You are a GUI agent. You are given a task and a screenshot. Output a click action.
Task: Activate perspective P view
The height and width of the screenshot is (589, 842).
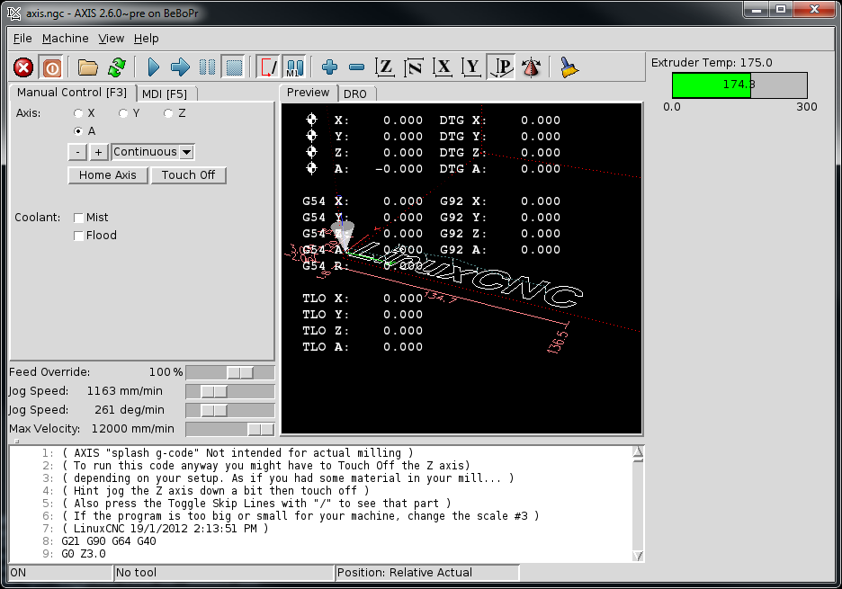501,67
